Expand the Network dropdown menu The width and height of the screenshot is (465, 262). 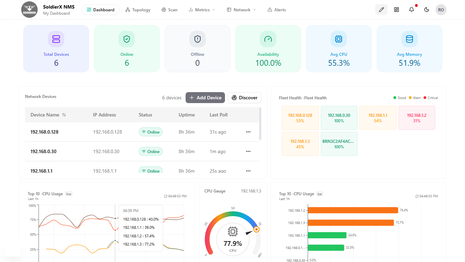pos(241,10)
